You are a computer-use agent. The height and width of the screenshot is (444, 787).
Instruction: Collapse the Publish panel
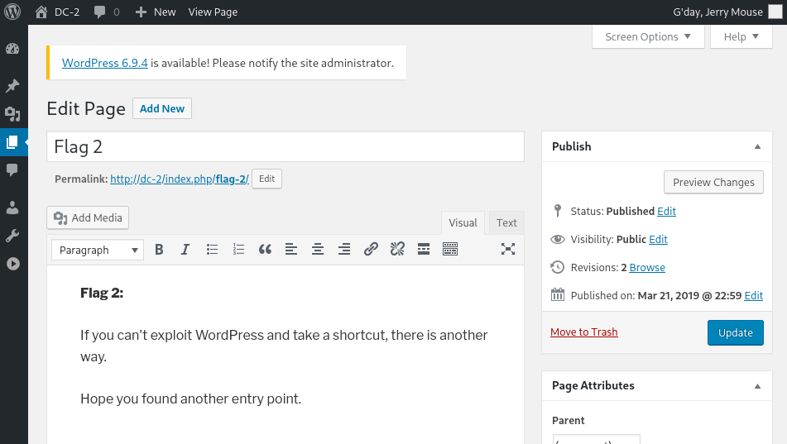756,146
